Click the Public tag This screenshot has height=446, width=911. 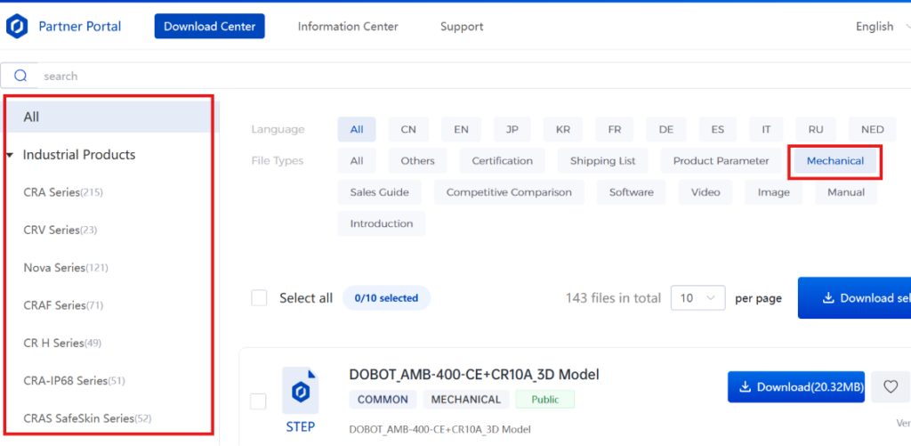[x=545, y=400]
